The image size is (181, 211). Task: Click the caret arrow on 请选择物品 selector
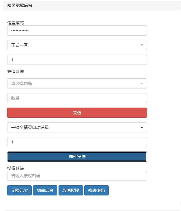click(x=142, y=83)
